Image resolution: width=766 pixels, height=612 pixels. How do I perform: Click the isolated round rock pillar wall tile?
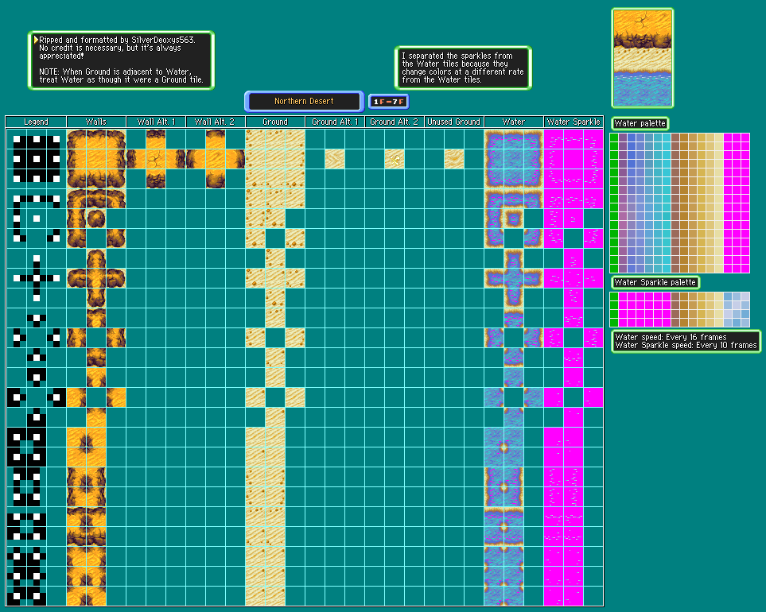[x=96, y=219]
